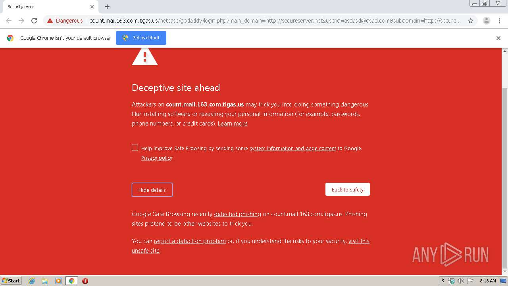Close the Security error tab
This screenshot has height=286, width=508.
click(x=92, y=7)
